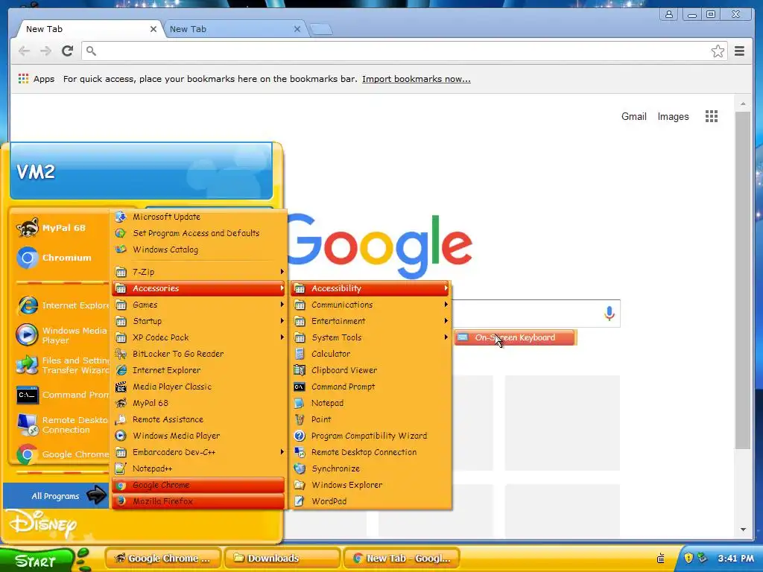Open Gmail link on Google page
This screenshot has width=763, height=572.
point(633,117)
